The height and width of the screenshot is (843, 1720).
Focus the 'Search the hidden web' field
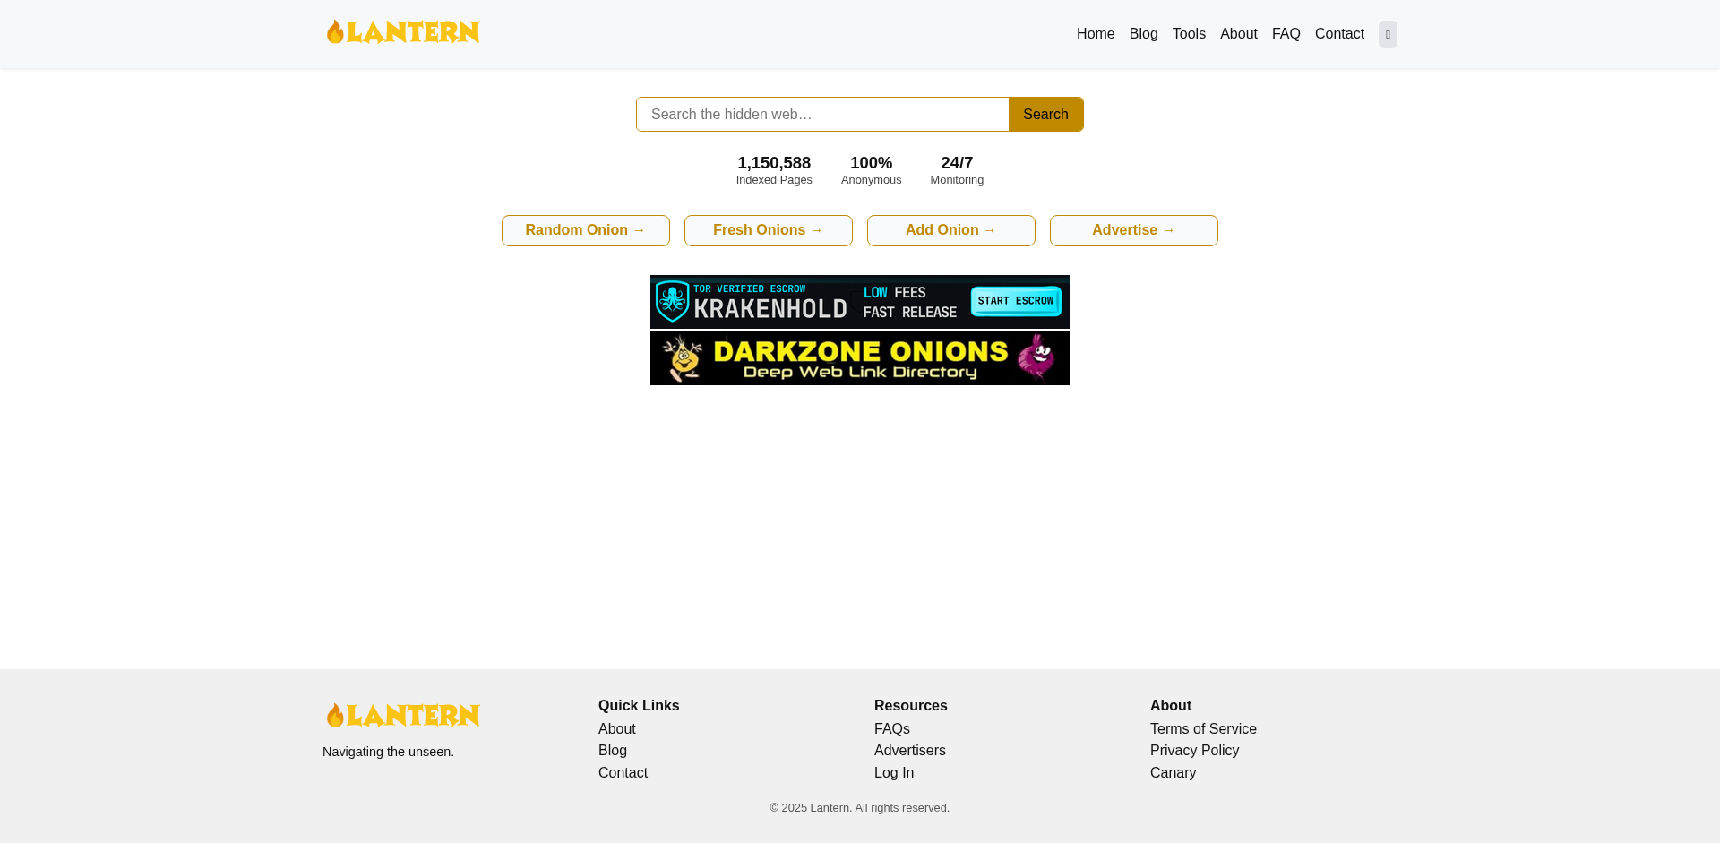click(x=821, y=115)
